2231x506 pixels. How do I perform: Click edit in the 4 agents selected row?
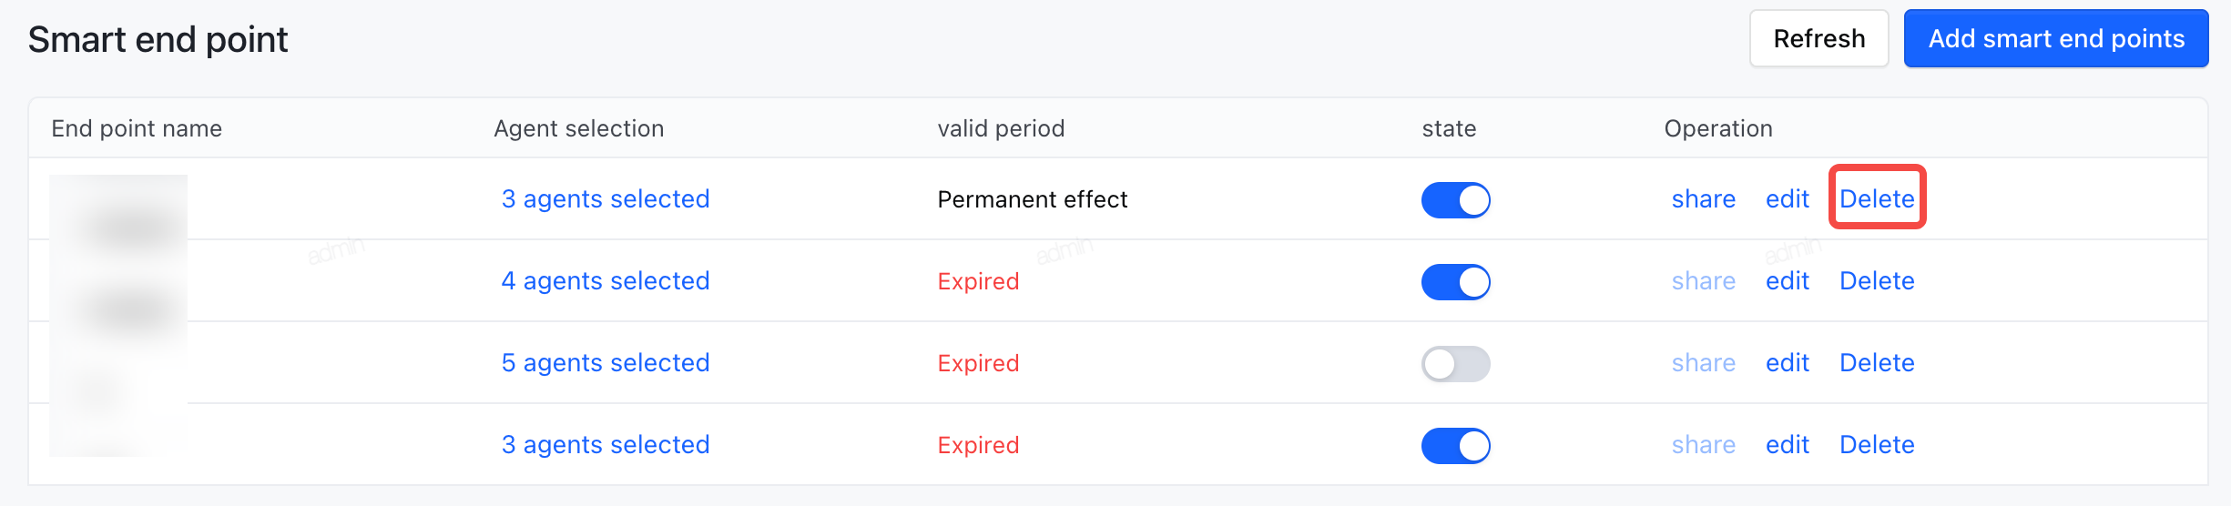click(x=1787, y=280)
